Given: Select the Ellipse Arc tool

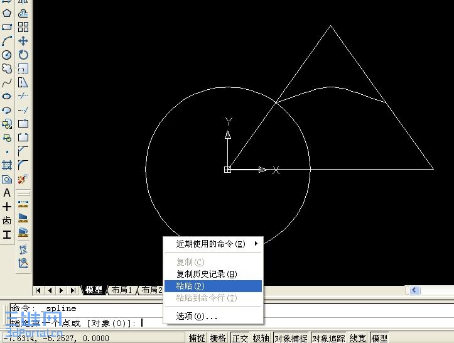Looking at the screenshot, I should coord(7,110).
